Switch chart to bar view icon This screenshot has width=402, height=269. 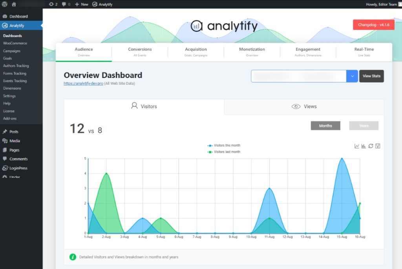[x=364, y=146]
